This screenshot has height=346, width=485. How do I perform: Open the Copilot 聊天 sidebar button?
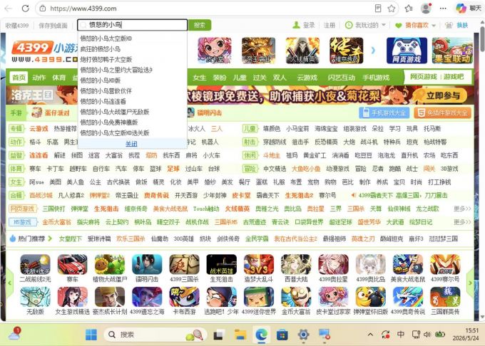click(x=469, y=9)
